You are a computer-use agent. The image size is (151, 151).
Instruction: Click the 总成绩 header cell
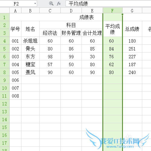coord(132,29)
